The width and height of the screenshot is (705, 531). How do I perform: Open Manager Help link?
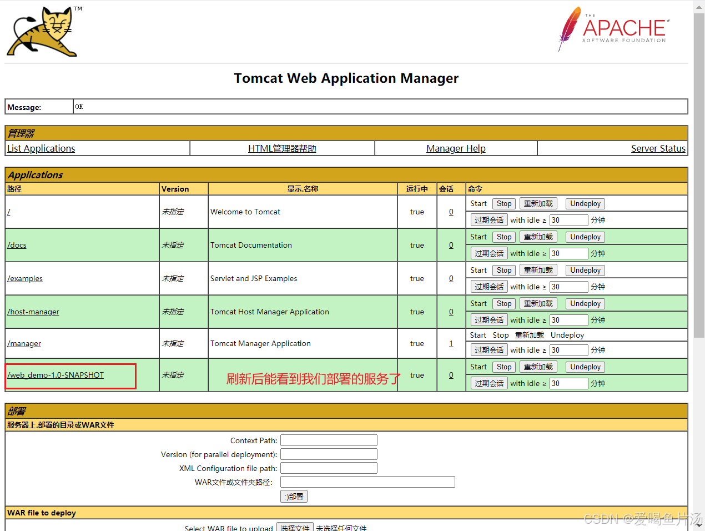pos(456,148)
